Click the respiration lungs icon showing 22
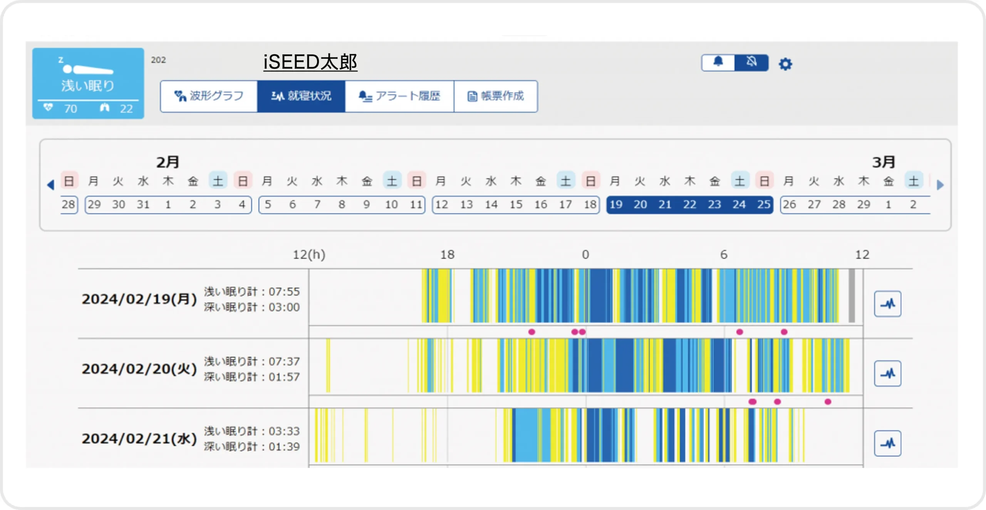Screen dimensions: 986x510 [x=105, y=108]
